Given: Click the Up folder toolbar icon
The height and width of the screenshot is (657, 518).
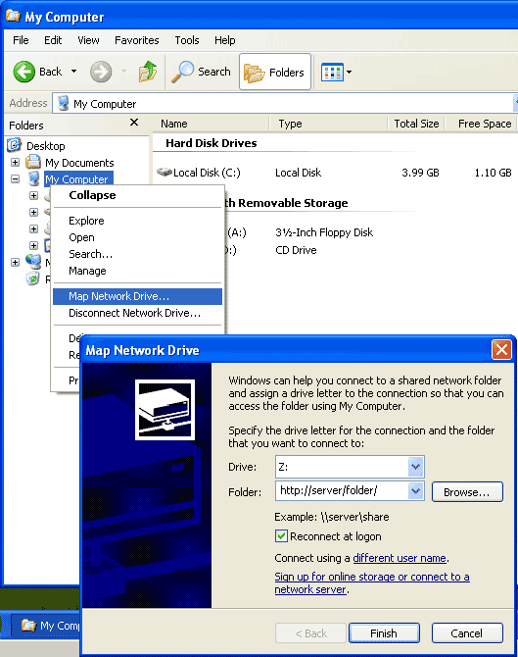Looking at the screenshot, I should pyautogui.click(x=148, y=72).
